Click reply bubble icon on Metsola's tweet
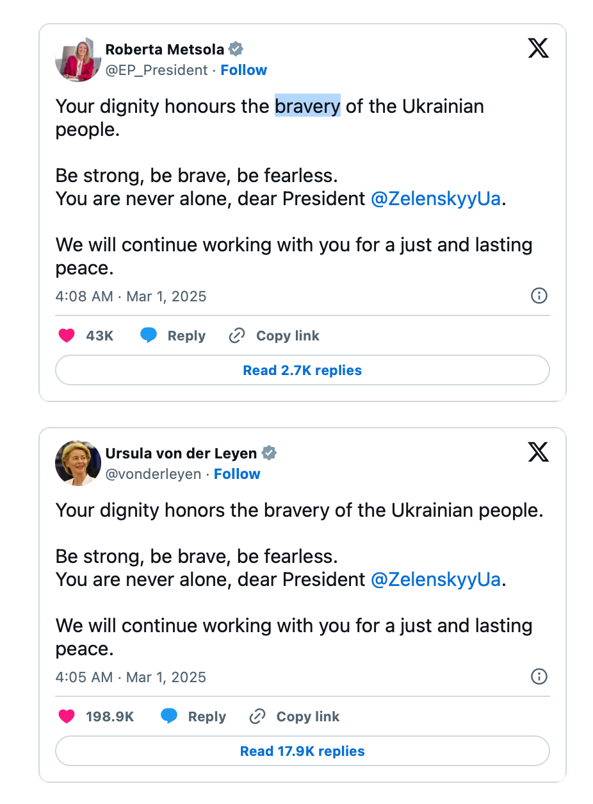593x804 pixels. point(149,335)
